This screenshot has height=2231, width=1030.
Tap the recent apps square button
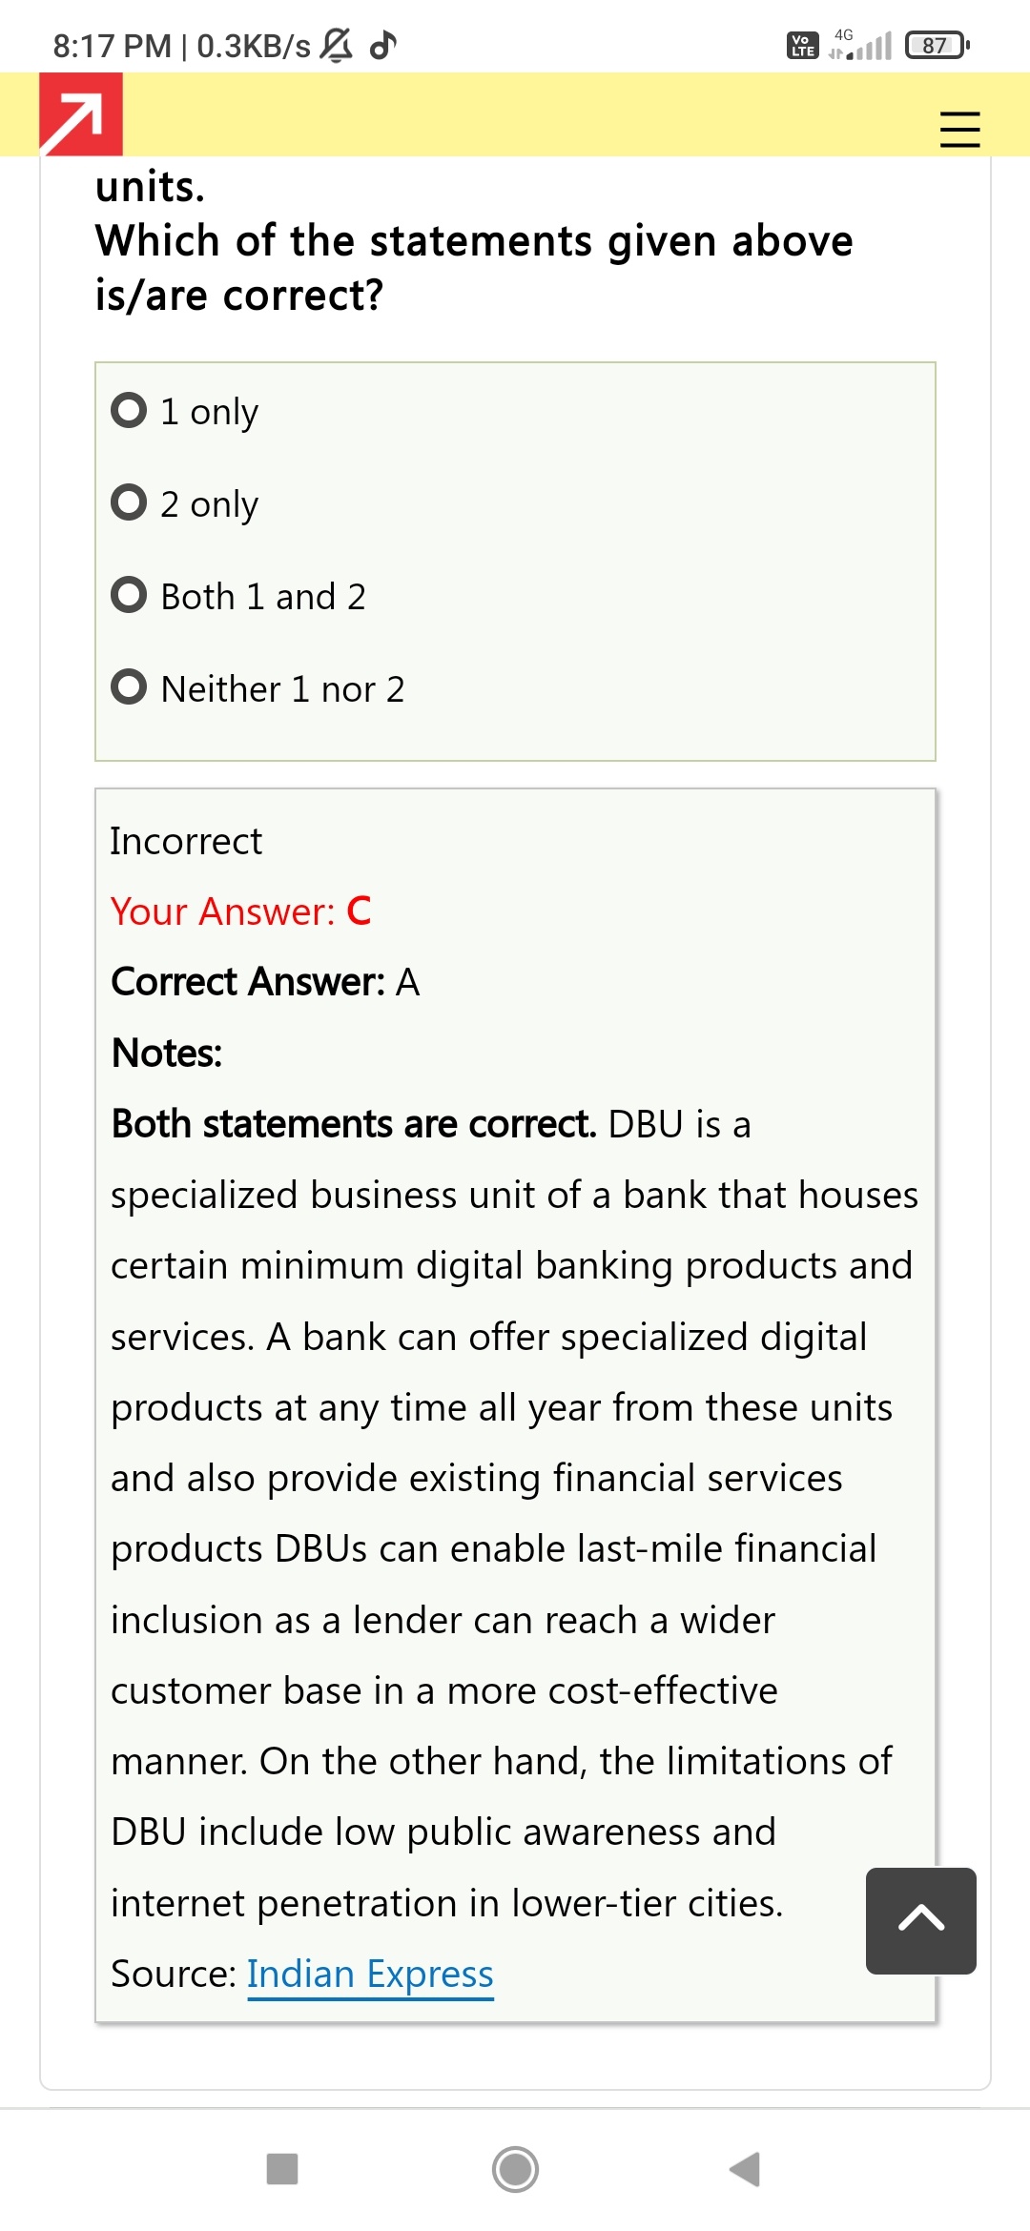282,2169
